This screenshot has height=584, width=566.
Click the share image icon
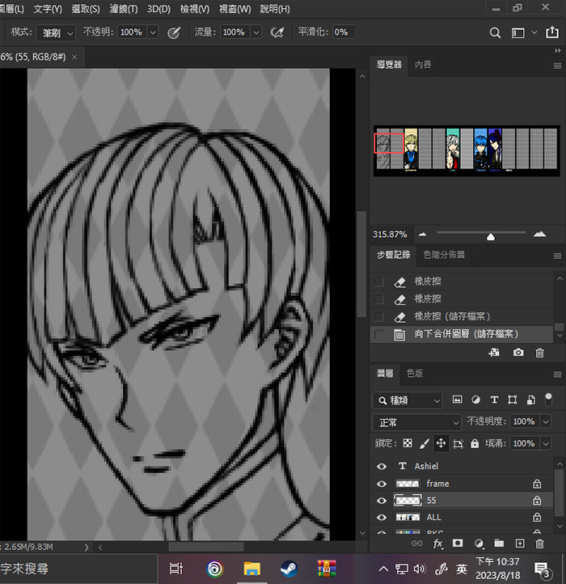click(551, 32)
